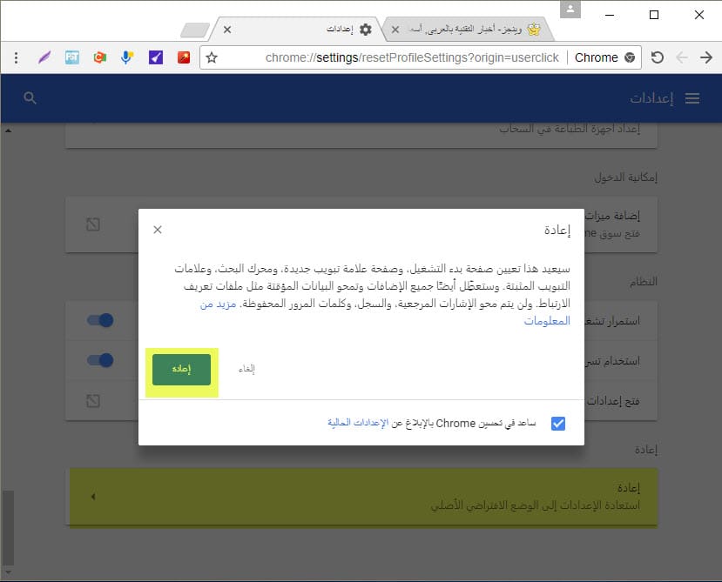Image resolution: width=722 pixels, height=582 pixels.
Task: Open the settings hamburger menu
Action: pyautogui.click(x=692, y=98)
